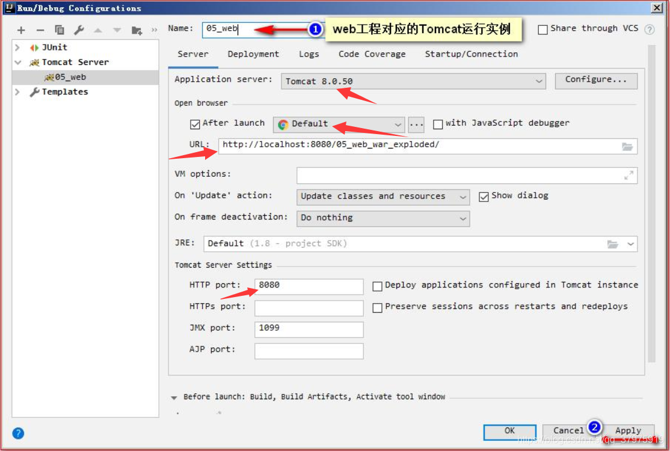This screenshot has height=451, width=670.
Task: Browse JRE path with the folder icon
Action: (613, 244)
